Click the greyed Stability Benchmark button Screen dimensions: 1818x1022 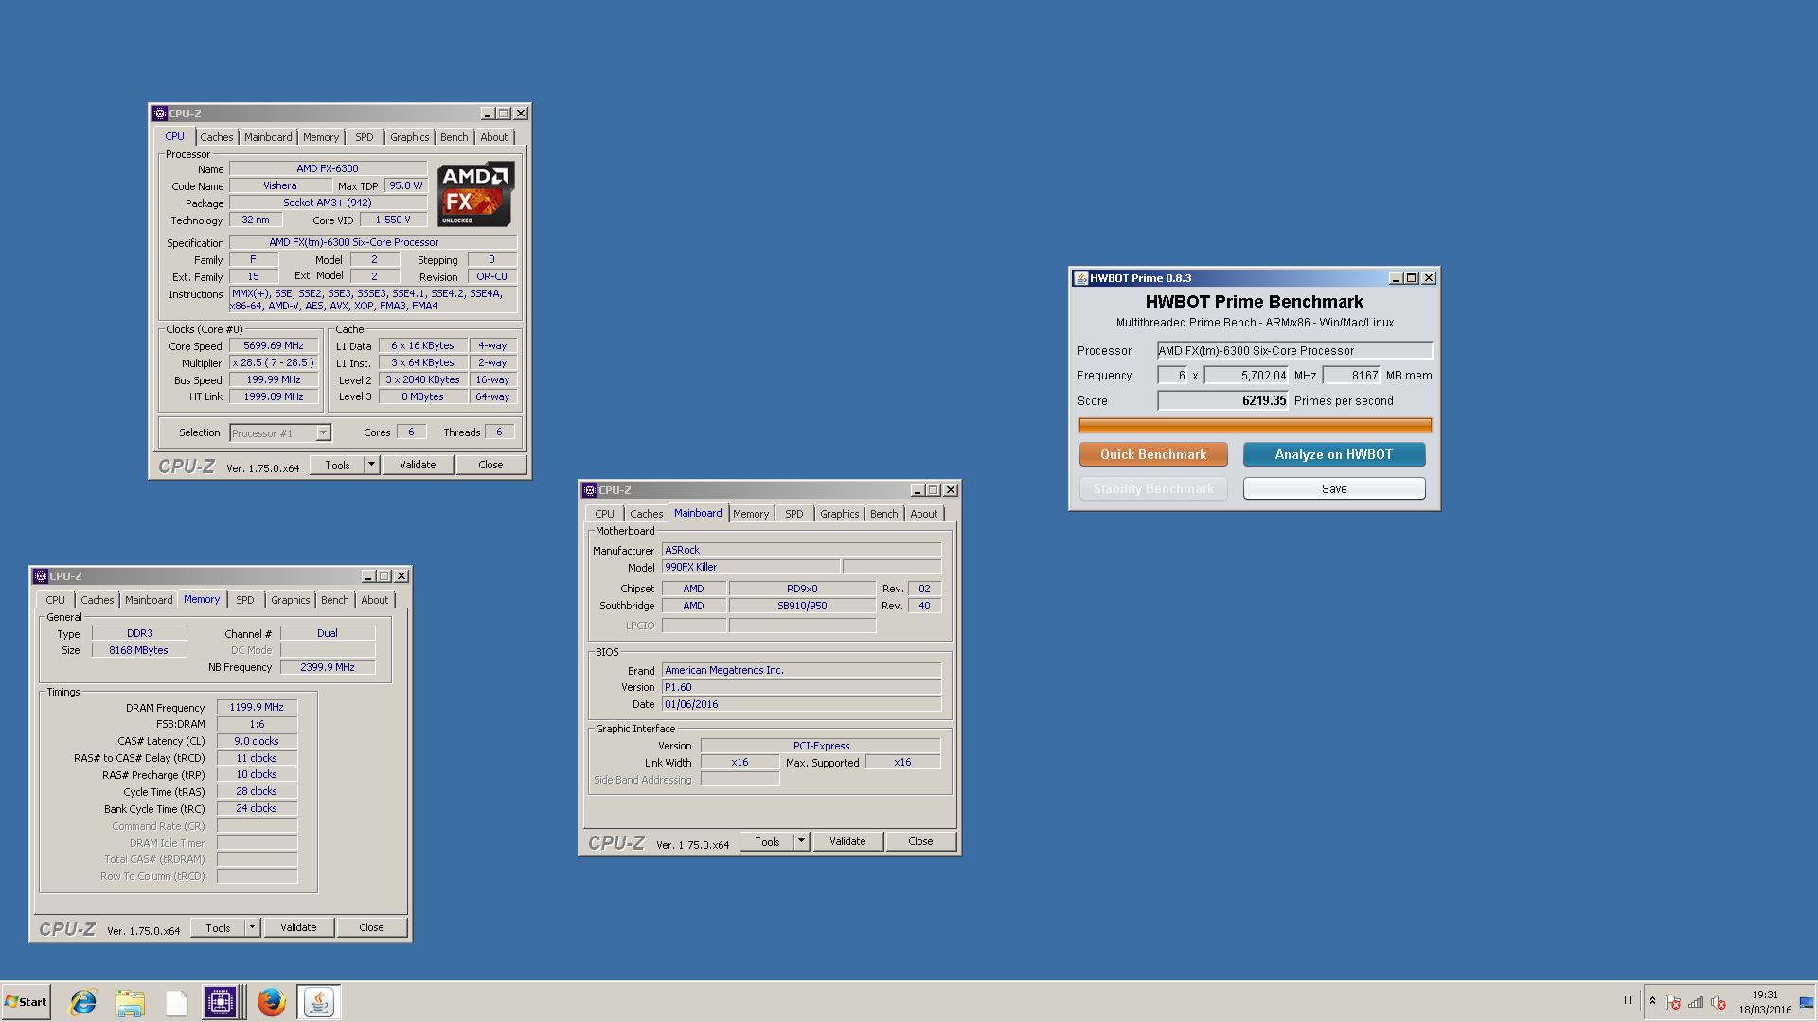coord(1153,489)
